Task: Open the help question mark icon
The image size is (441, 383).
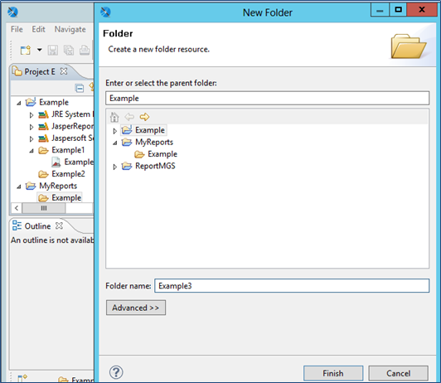Action: [x=116, y=372]
